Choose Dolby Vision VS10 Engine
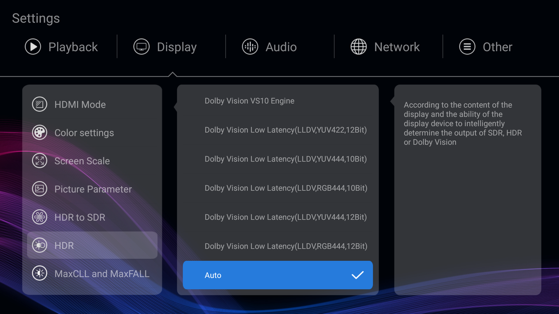 click(x=278, y=101)
